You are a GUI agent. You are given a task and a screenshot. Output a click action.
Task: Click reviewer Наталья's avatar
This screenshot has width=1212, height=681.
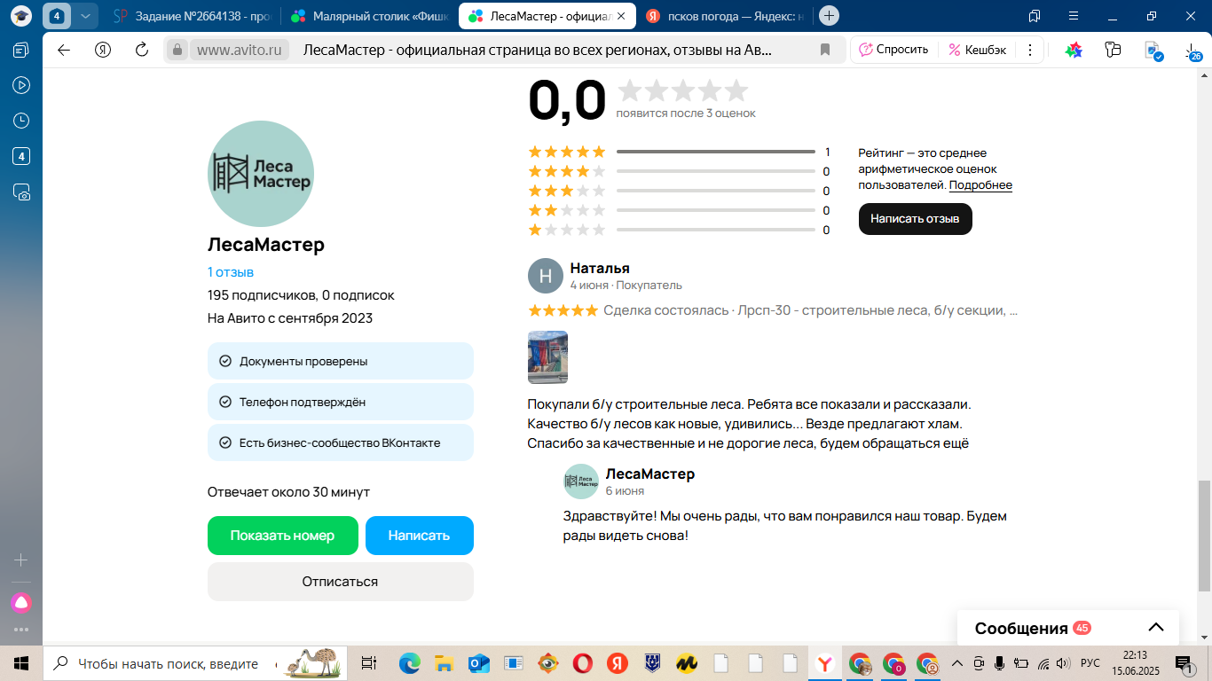[546, 276]
